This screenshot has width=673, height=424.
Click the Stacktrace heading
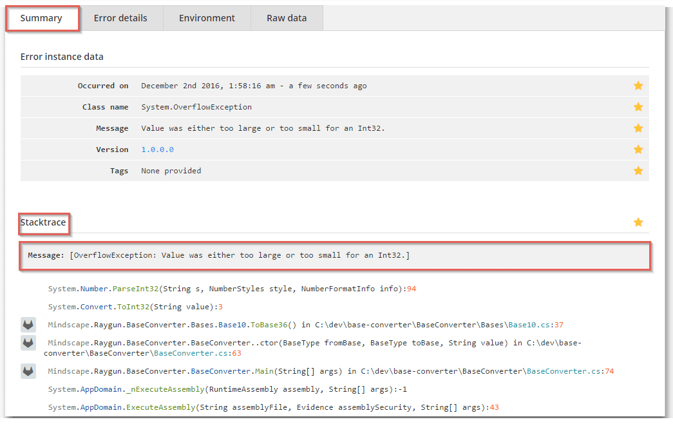tap(43, 222)
